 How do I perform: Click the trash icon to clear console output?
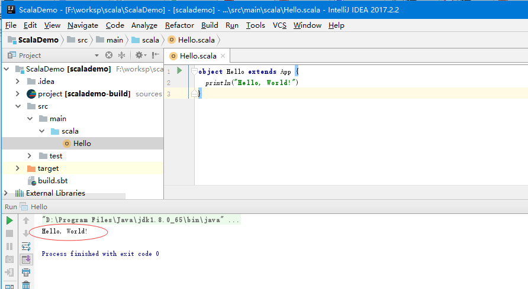pos(26,285)
